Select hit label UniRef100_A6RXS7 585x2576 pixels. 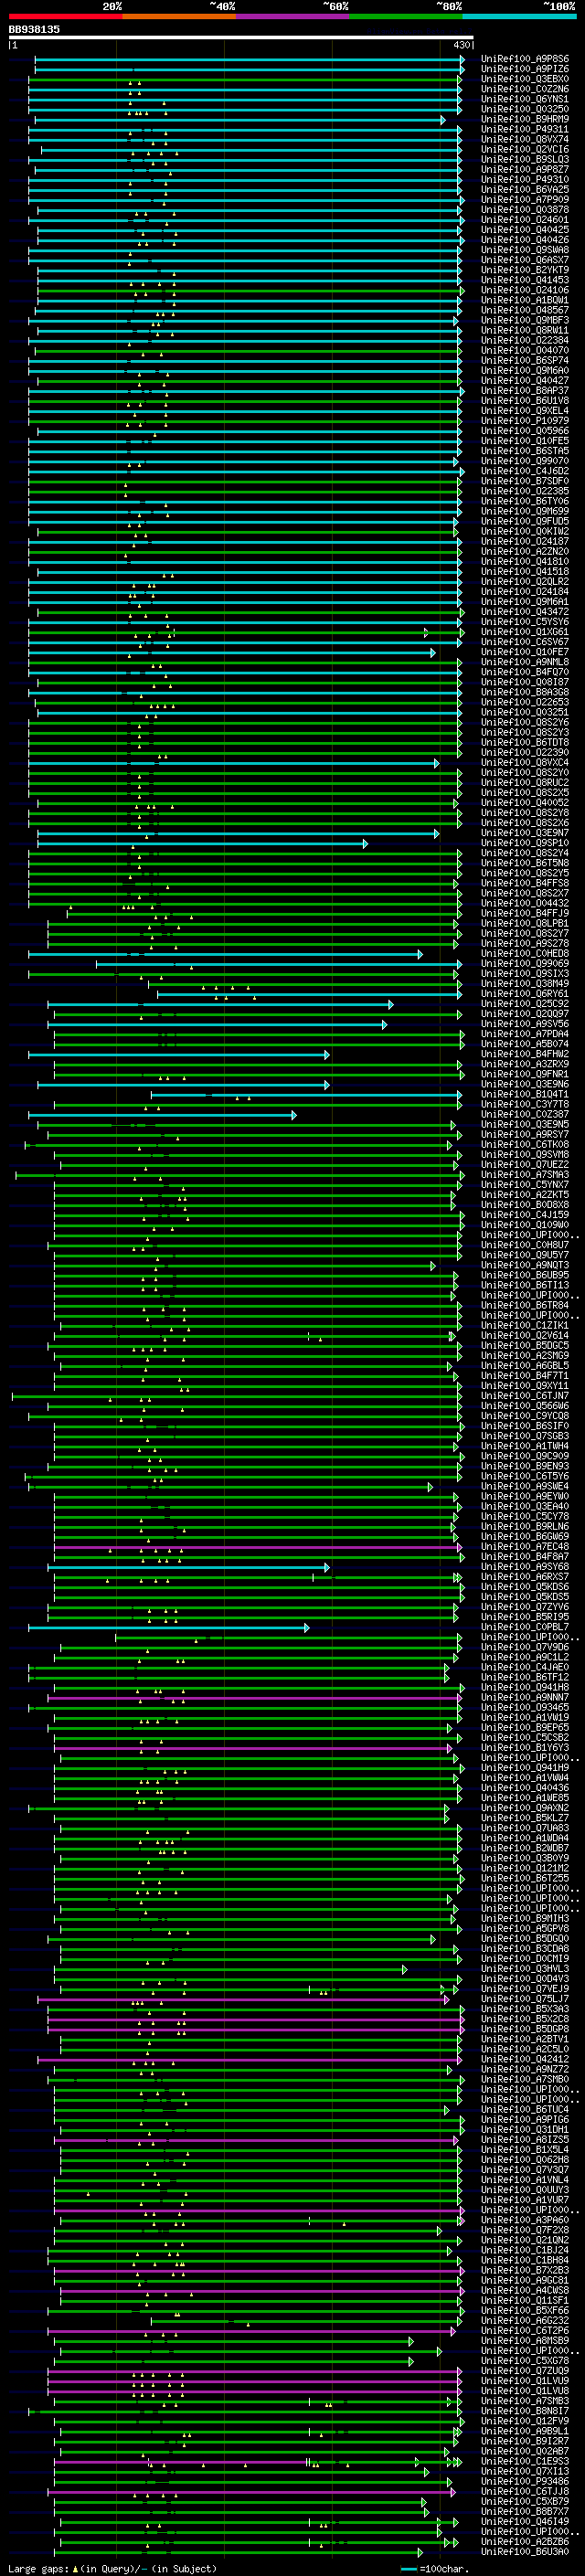(525, 1577)
